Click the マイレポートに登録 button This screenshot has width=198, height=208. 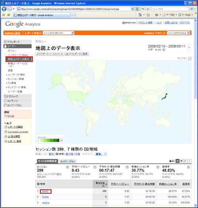coord(77,54)
